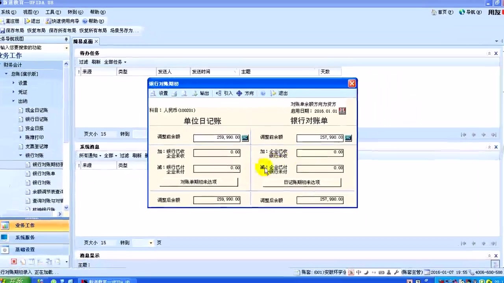Viewport: 504px width, 283px height.
Task: Open 所有通知 dropdown in 系统消息
Action: click(x=90, y=156)
